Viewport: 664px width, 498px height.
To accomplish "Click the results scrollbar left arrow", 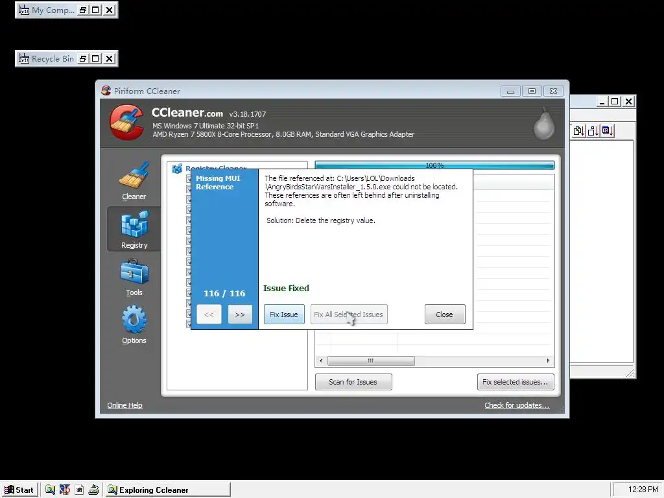I will pyautogui.click(x=321, y=361).
